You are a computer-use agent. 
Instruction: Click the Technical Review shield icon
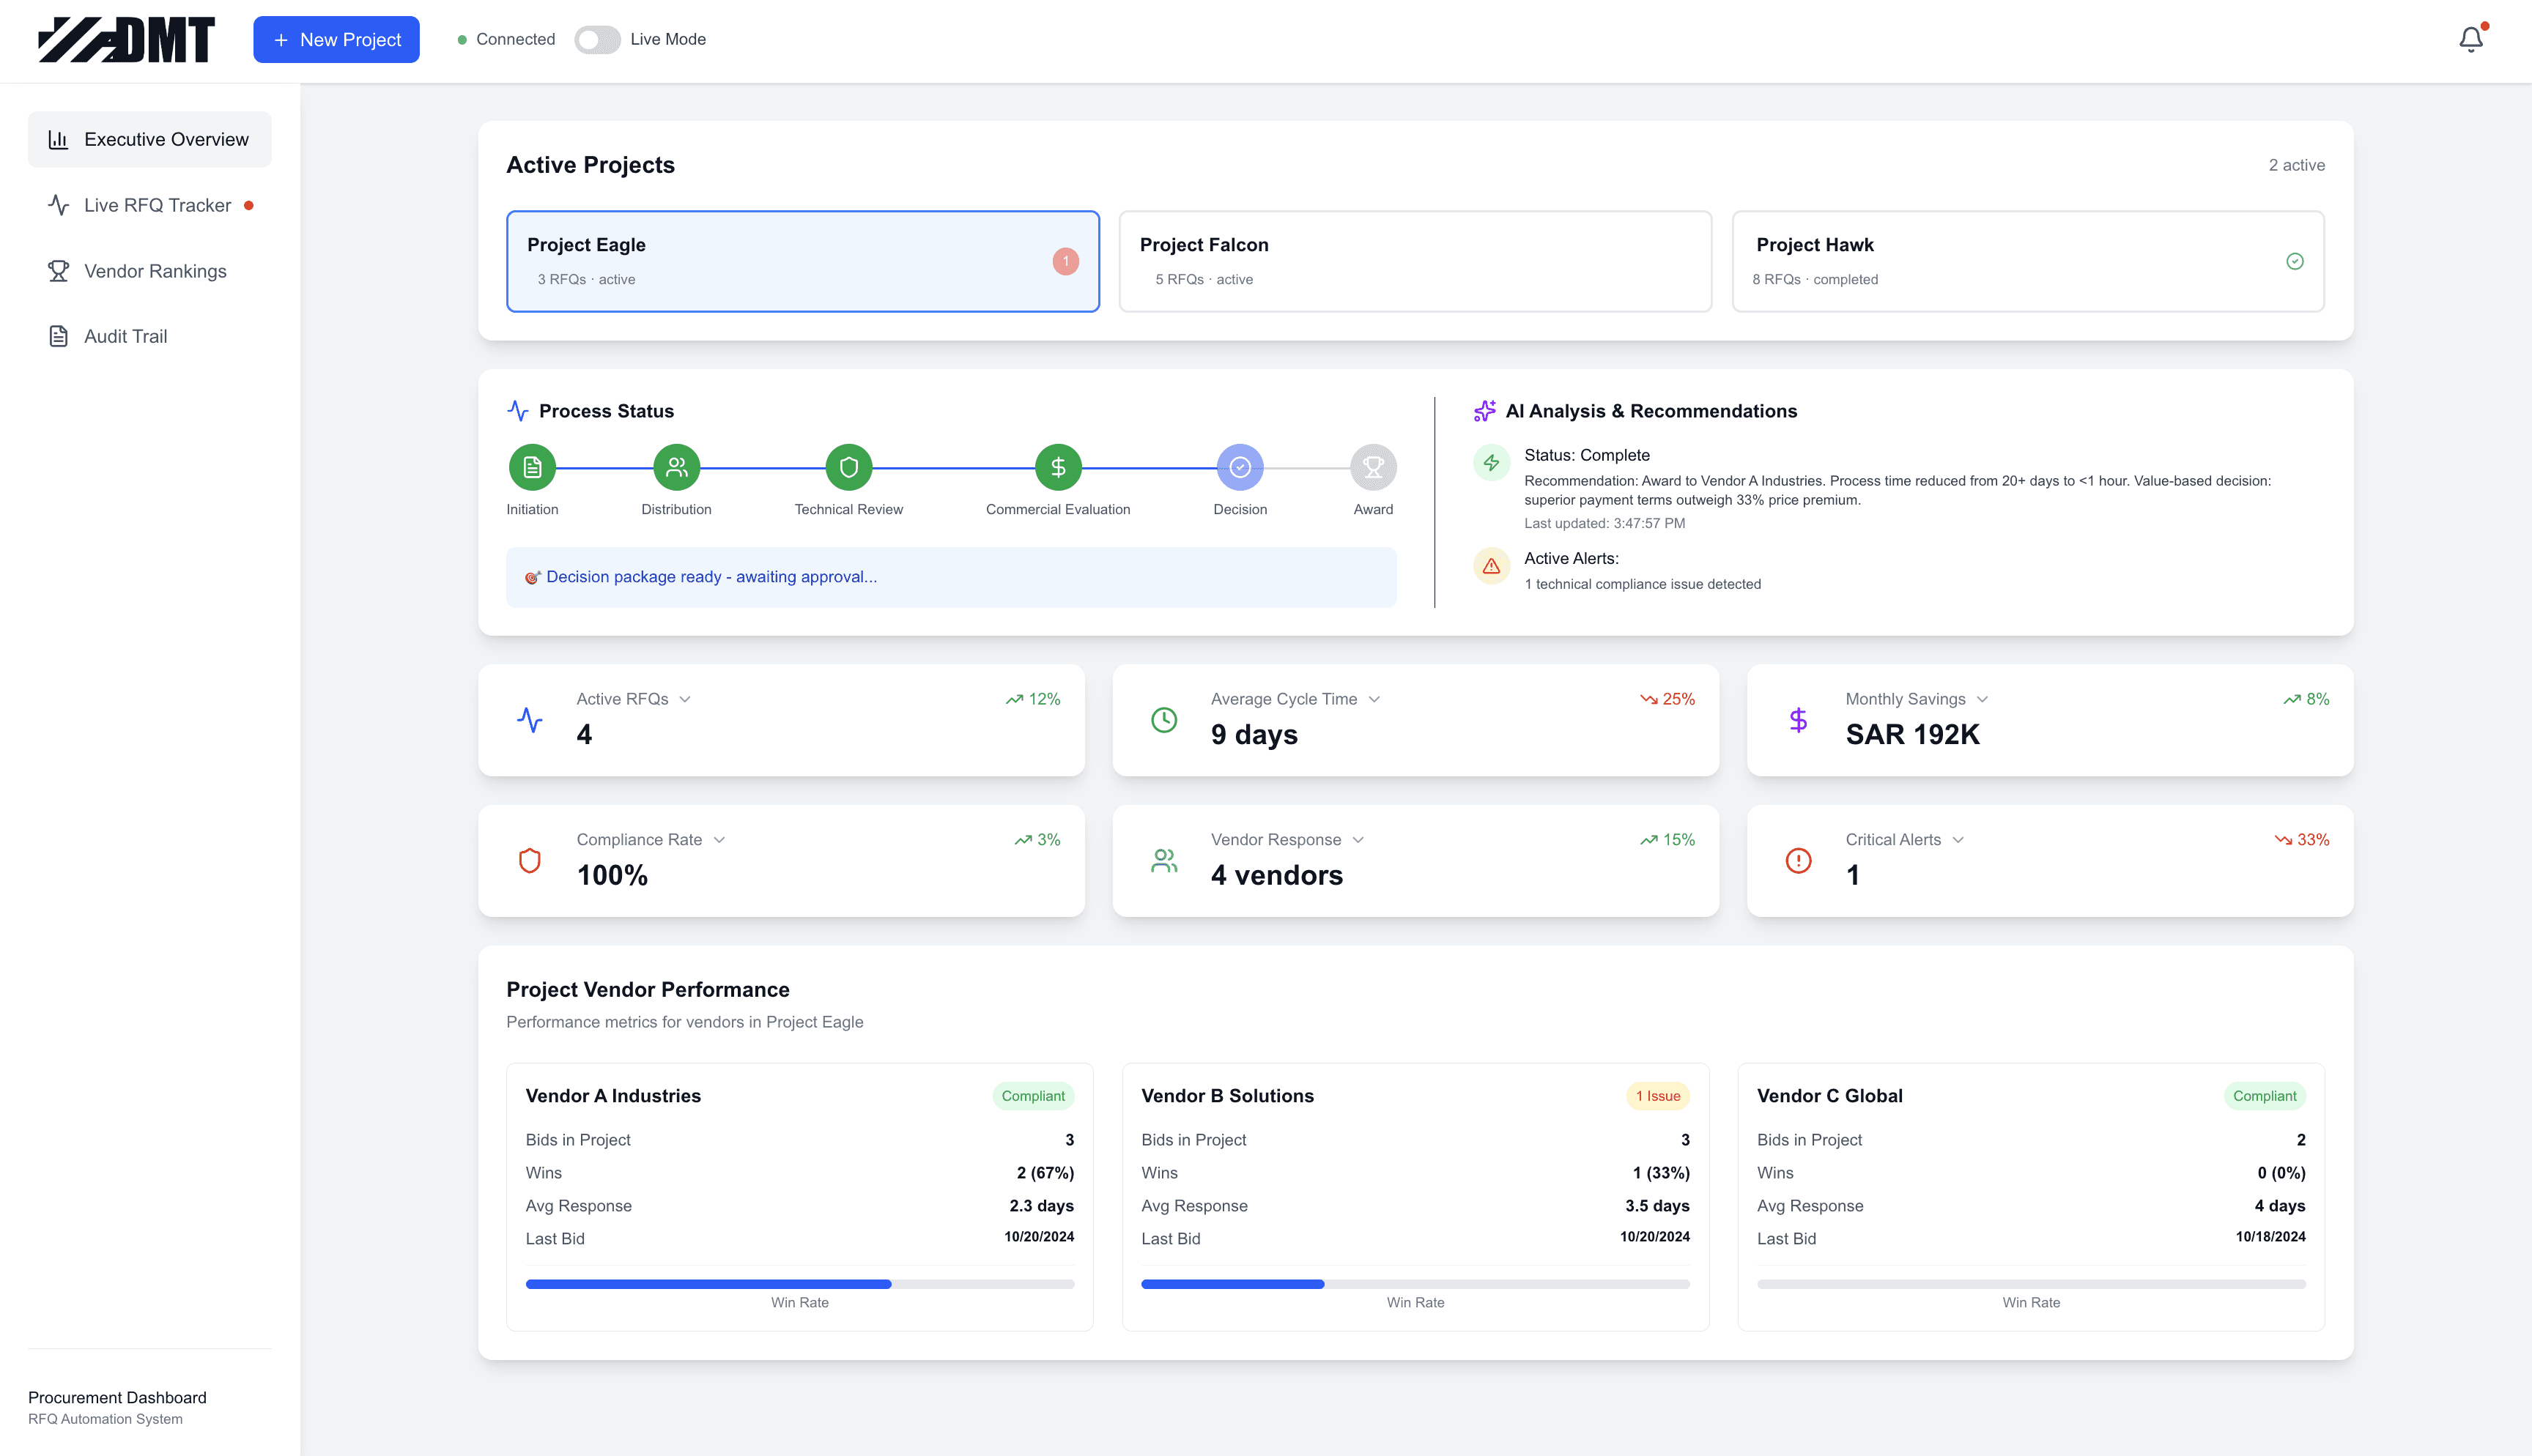click(848, 467)
